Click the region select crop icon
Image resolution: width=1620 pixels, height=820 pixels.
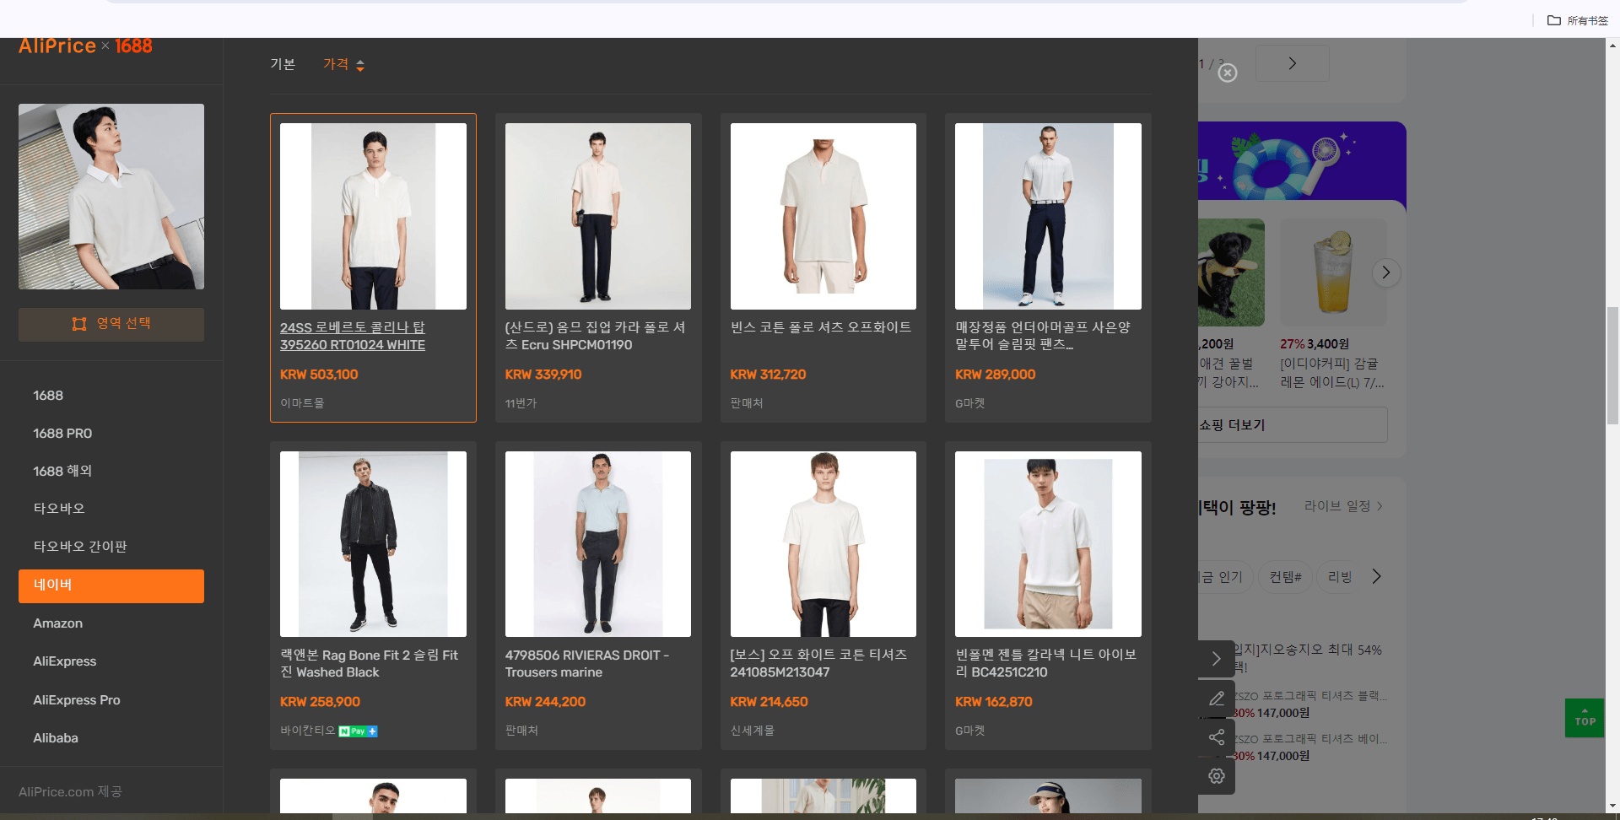[x=79, y=324]
